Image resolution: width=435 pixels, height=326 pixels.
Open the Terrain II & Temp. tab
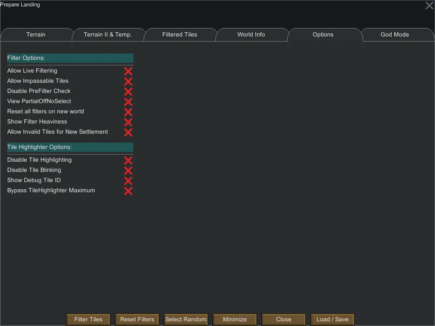coord(108,35)
